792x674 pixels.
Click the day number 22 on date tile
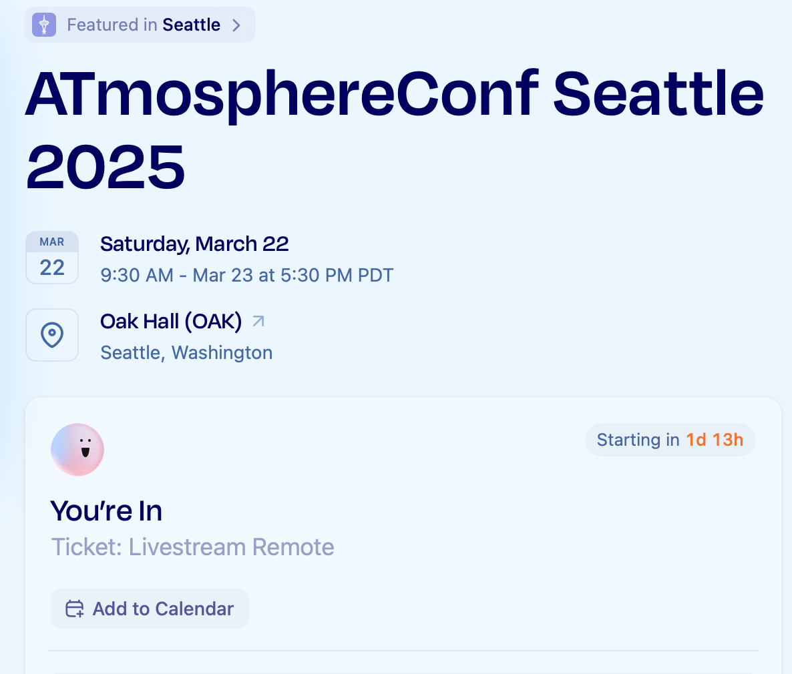52,268
